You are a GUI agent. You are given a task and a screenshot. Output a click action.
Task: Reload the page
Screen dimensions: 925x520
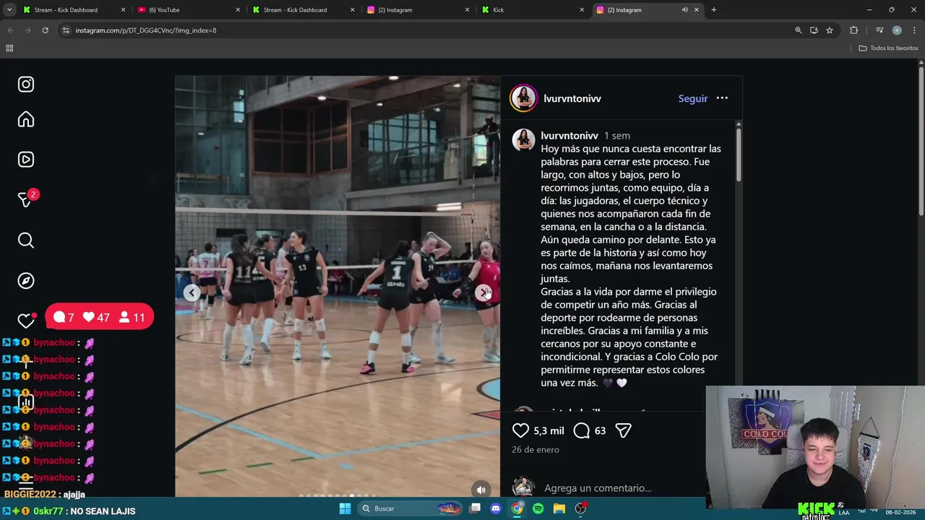[45, 30]
